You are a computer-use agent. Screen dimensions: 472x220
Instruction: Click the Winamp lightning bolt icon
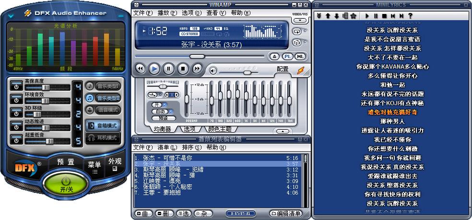[x=301, y=71]
